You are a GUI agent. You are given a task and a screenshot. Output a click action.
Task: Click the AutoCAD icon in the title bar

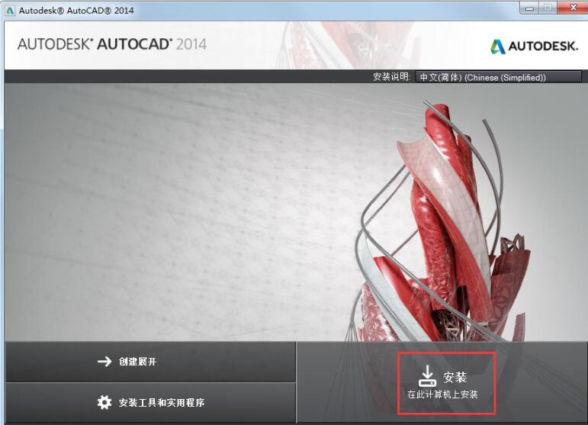coord(10,10)
